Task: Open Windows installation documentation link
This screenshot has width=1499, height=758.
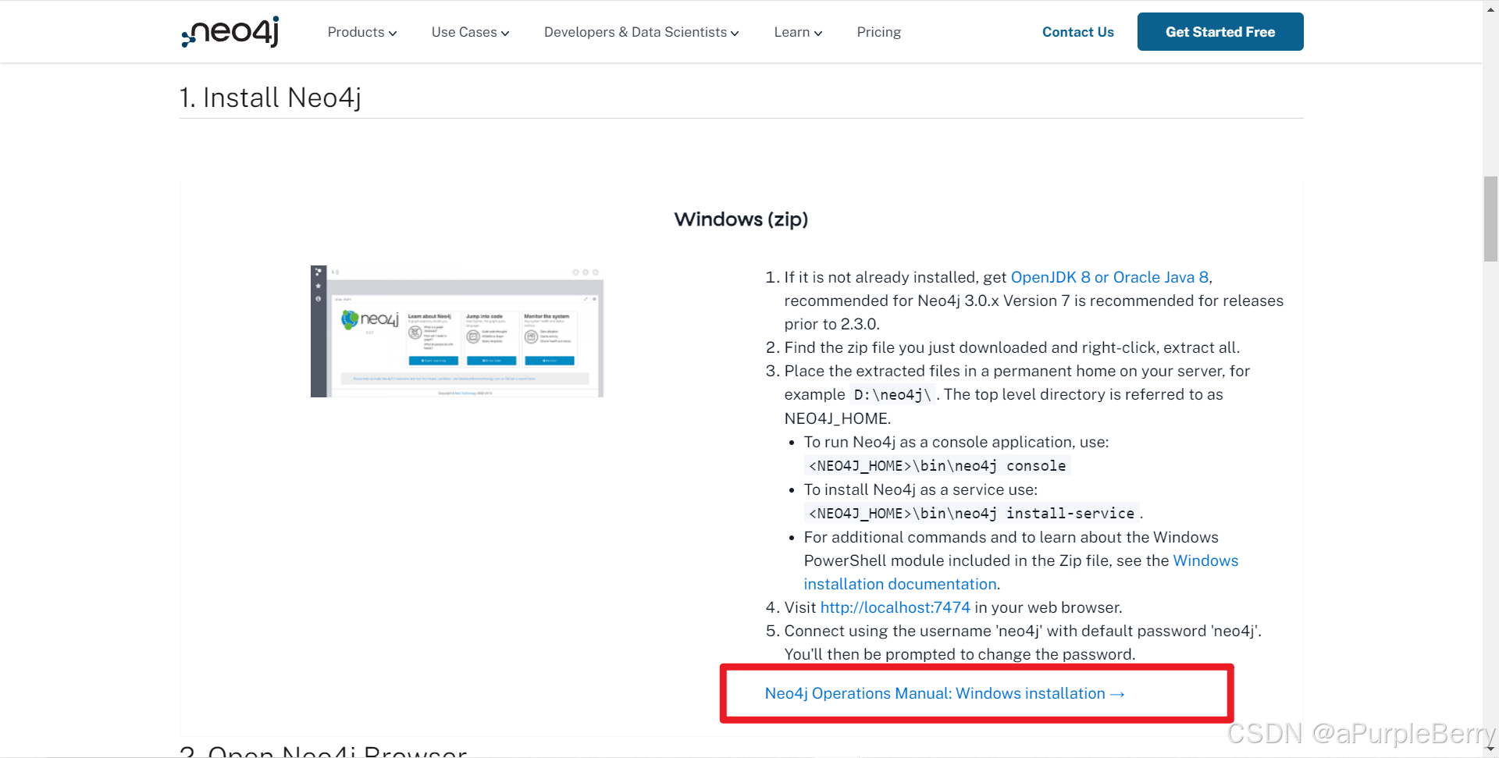Action: click(x=1021, y=572)
